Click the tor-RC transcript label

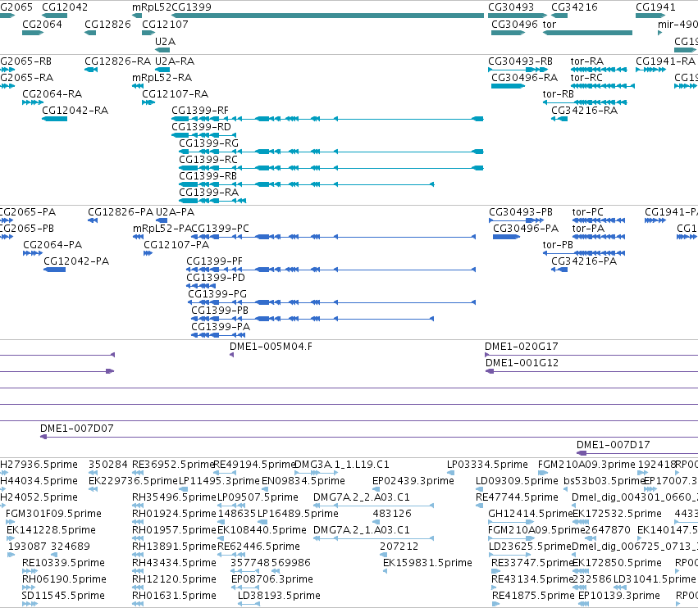[586, 77]
